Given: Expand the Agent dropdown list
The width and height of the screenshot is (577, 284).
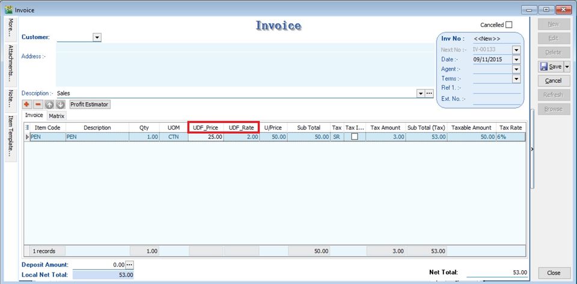Looking at the screenshot, I should [x=516, y=69].
